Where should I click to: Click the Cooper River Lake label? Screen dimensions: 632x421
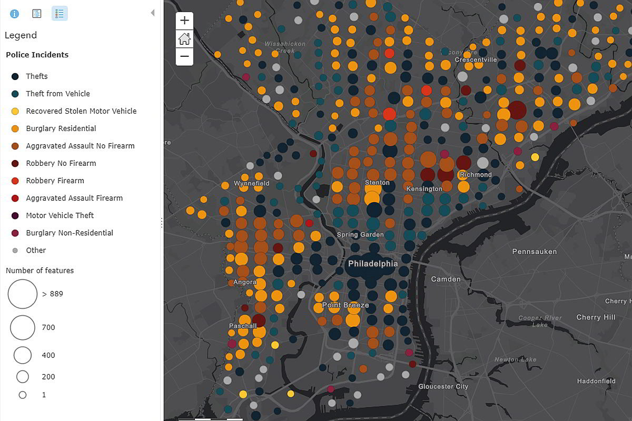(540, 321)
